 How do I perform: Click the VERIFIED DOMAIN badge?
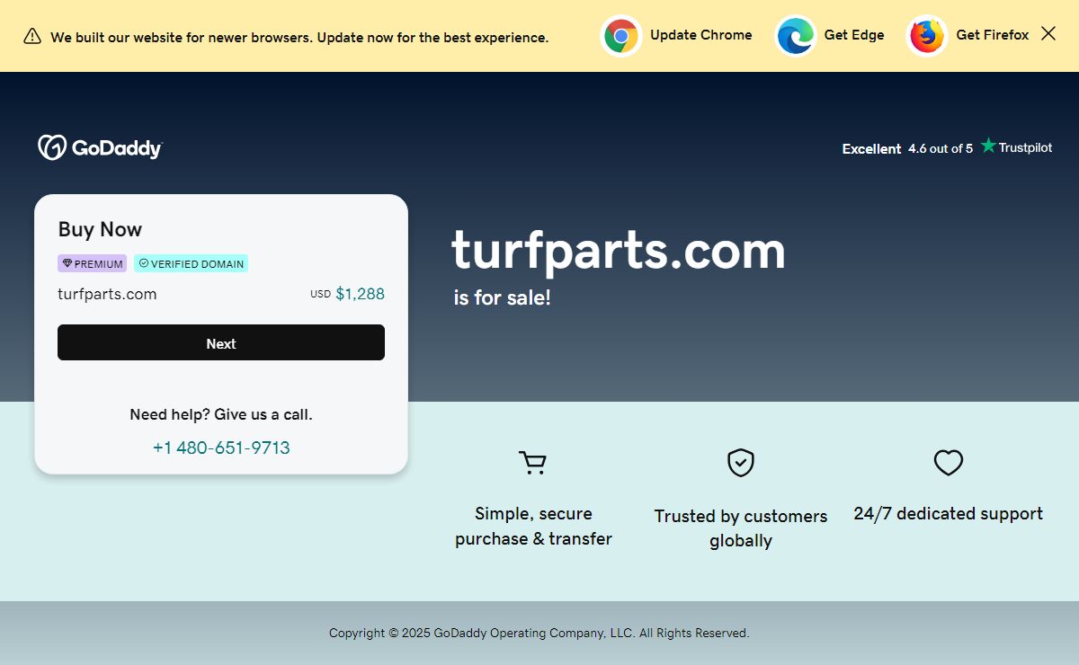click(x=192, y=263)
